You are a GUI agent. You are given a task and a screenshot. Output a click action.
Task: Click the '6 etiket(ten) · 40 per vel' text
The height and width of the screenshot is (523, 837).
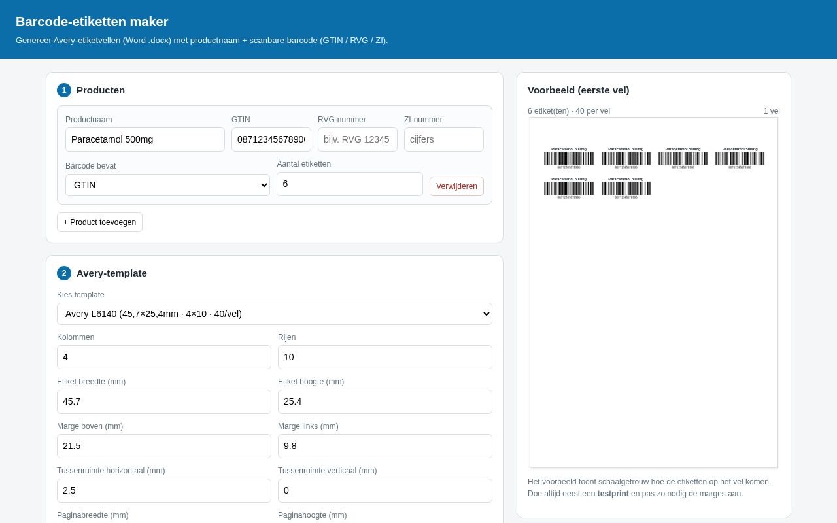pos(569,111)
